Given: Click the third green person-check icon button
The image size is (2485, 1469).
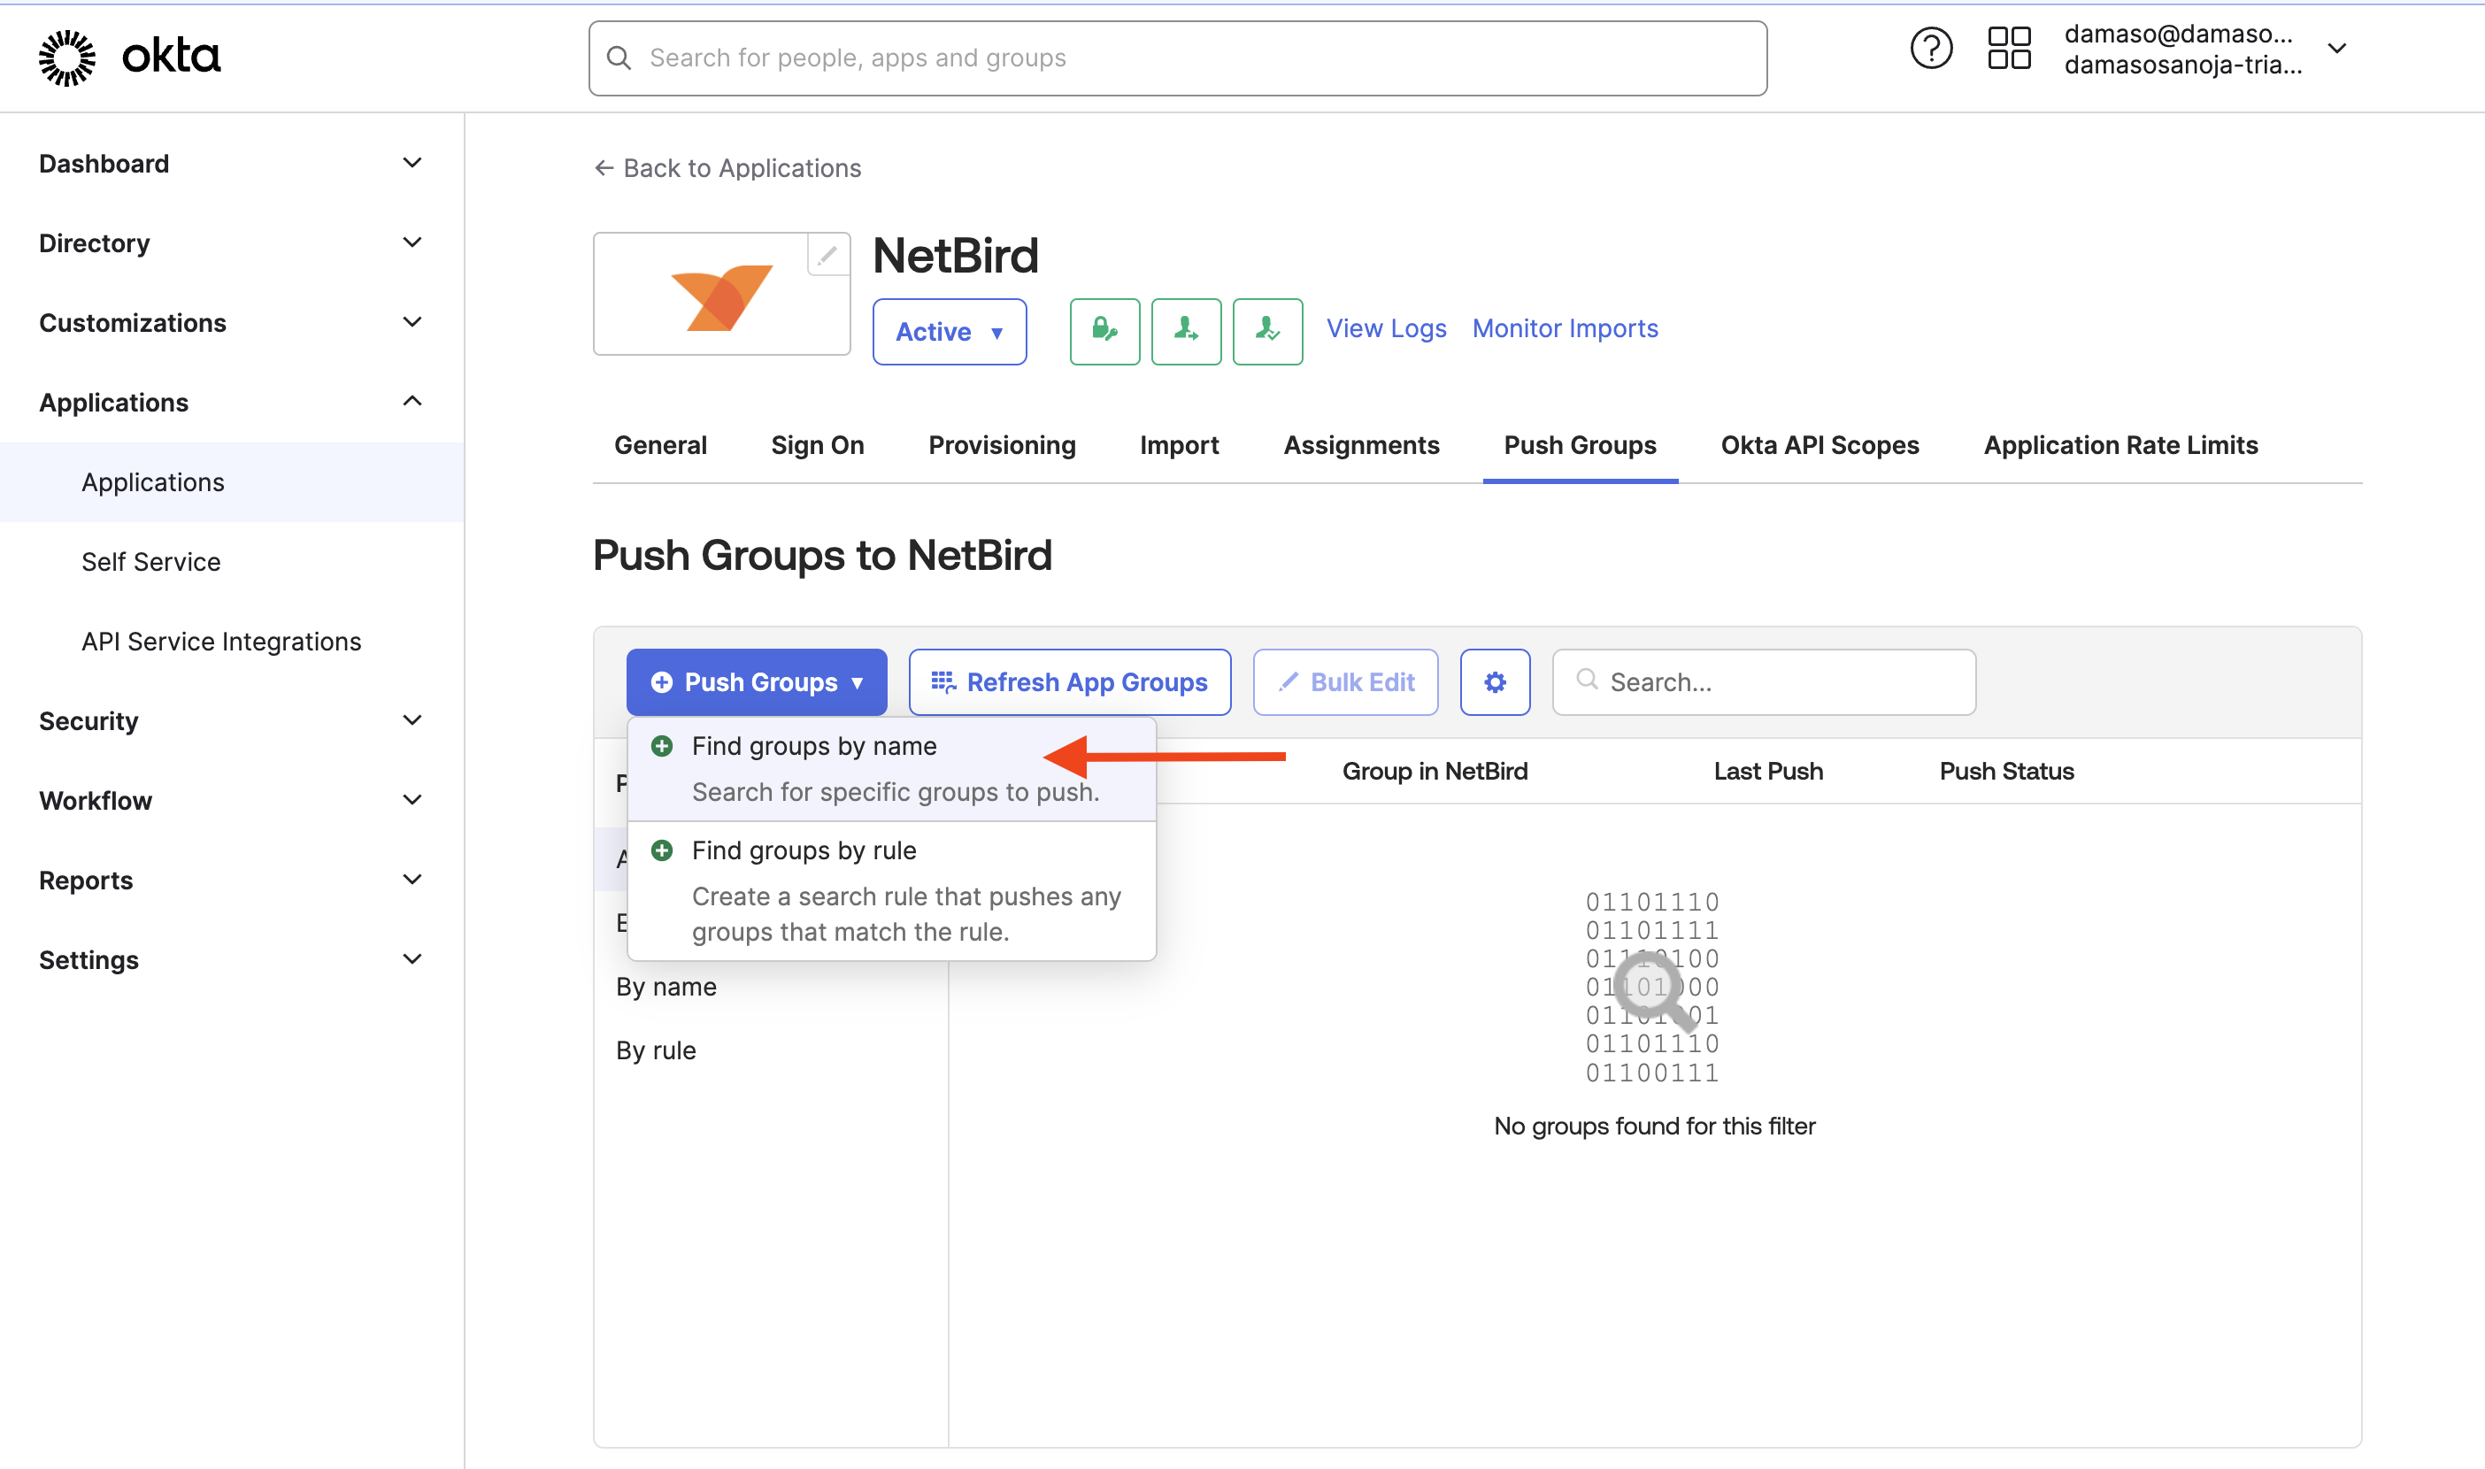Looking at the screenshot, I should click(1266, 332).
